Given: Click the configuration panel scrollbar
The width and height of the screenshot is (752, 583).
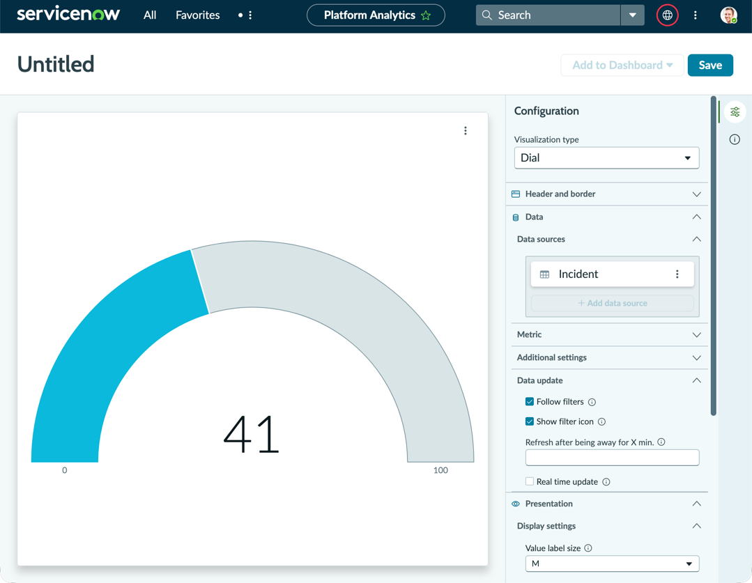Looking at the screenshot, I should pos(713,256).
